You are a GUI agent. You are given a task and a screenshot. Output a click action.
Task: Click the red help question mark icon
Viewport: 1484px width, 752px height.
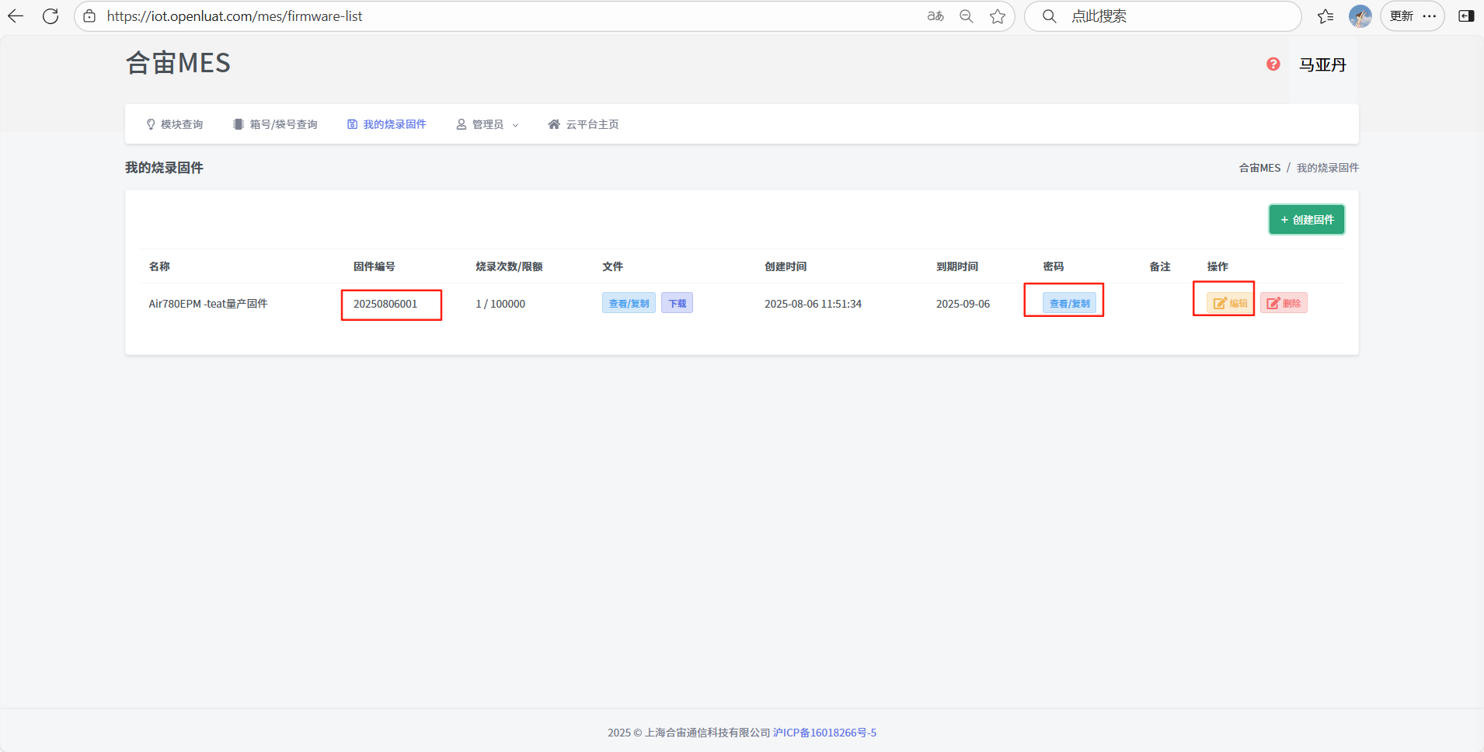[1273, 64]
